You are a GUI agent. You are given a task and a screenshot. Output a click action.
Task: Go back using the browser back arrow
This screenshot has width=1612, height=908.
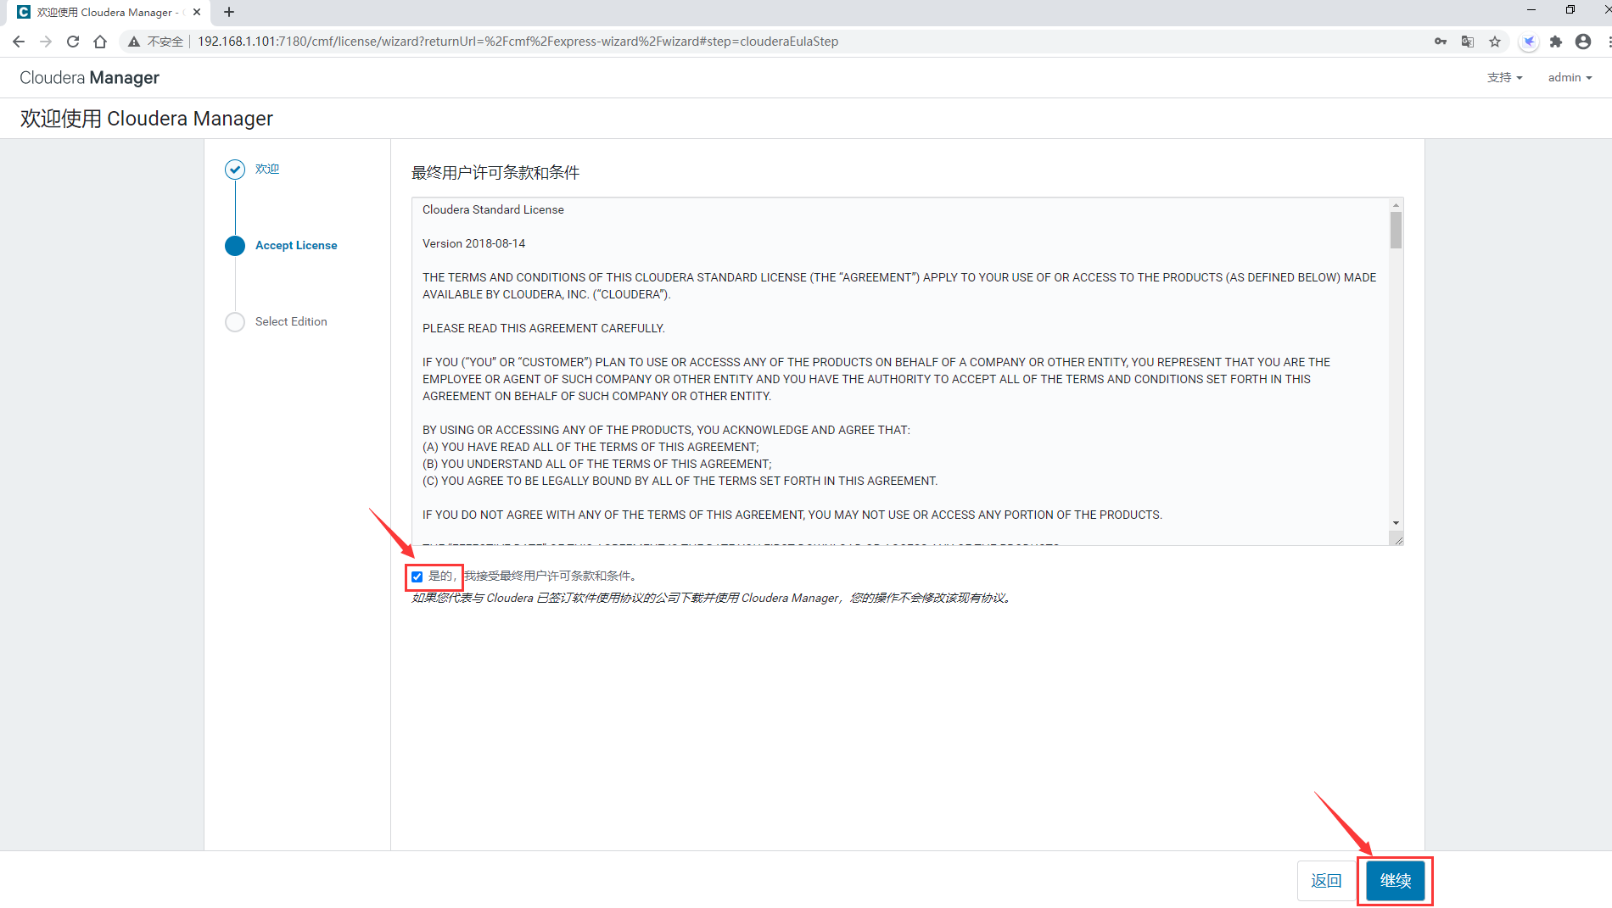(x=19, y=42)
